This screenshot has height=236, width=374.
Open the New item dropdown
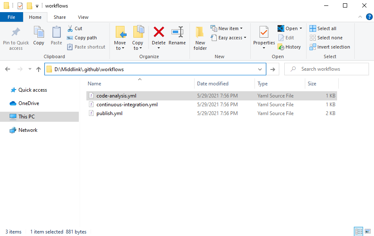pos(227,28)
